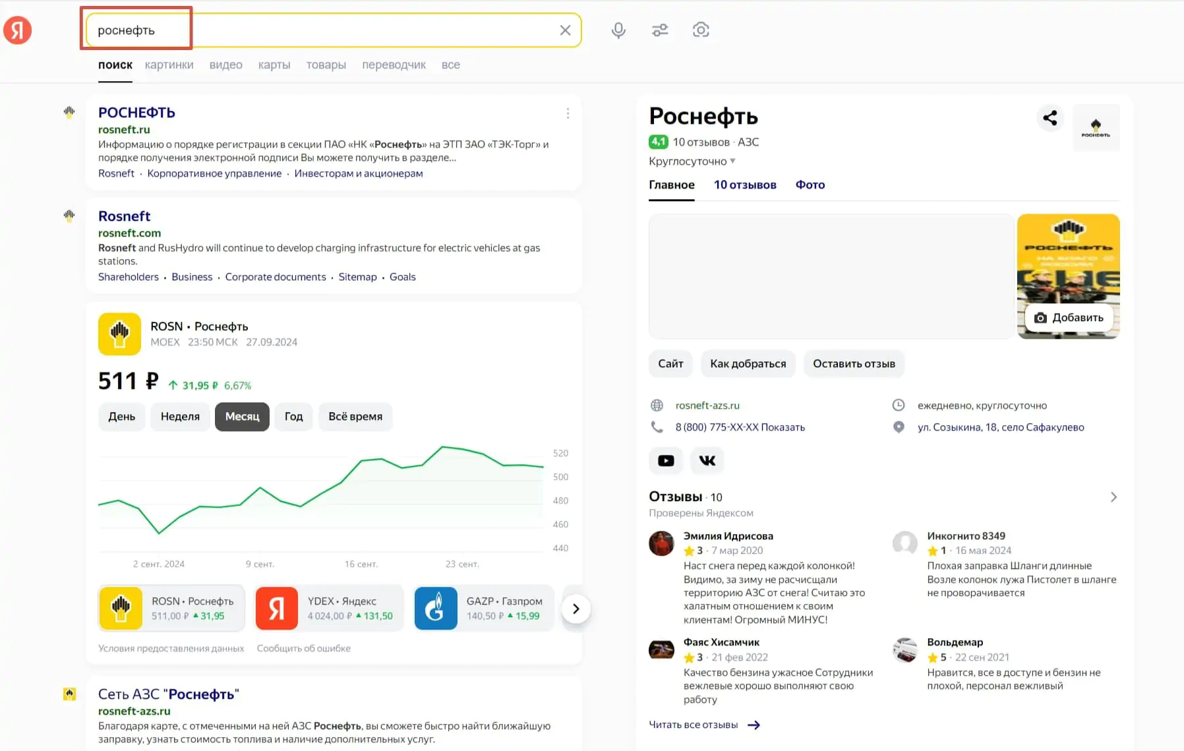Open Вольдемар's reviewer avatar

click(905, 650)
